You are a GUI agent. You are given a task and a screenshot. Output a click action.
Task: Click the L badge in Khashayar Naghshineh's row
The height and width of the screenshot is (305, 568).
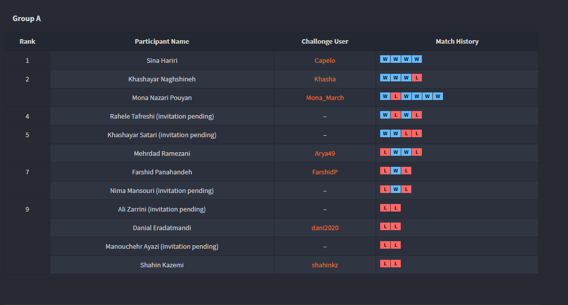pyautogui.click(x=416, y=78)
